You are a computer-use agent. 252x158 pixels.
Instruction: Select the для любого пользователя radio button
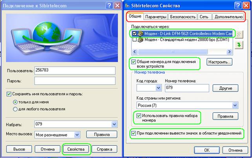[15, 109]
